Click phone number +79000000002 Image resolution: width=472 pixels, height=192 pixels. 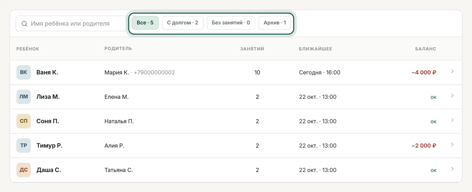coord(154,73)
